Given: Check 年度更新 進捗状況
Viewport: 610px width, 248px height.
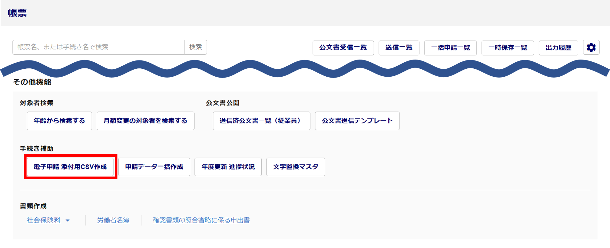Looking at the screenshot, I should click(x=228, y=167).
